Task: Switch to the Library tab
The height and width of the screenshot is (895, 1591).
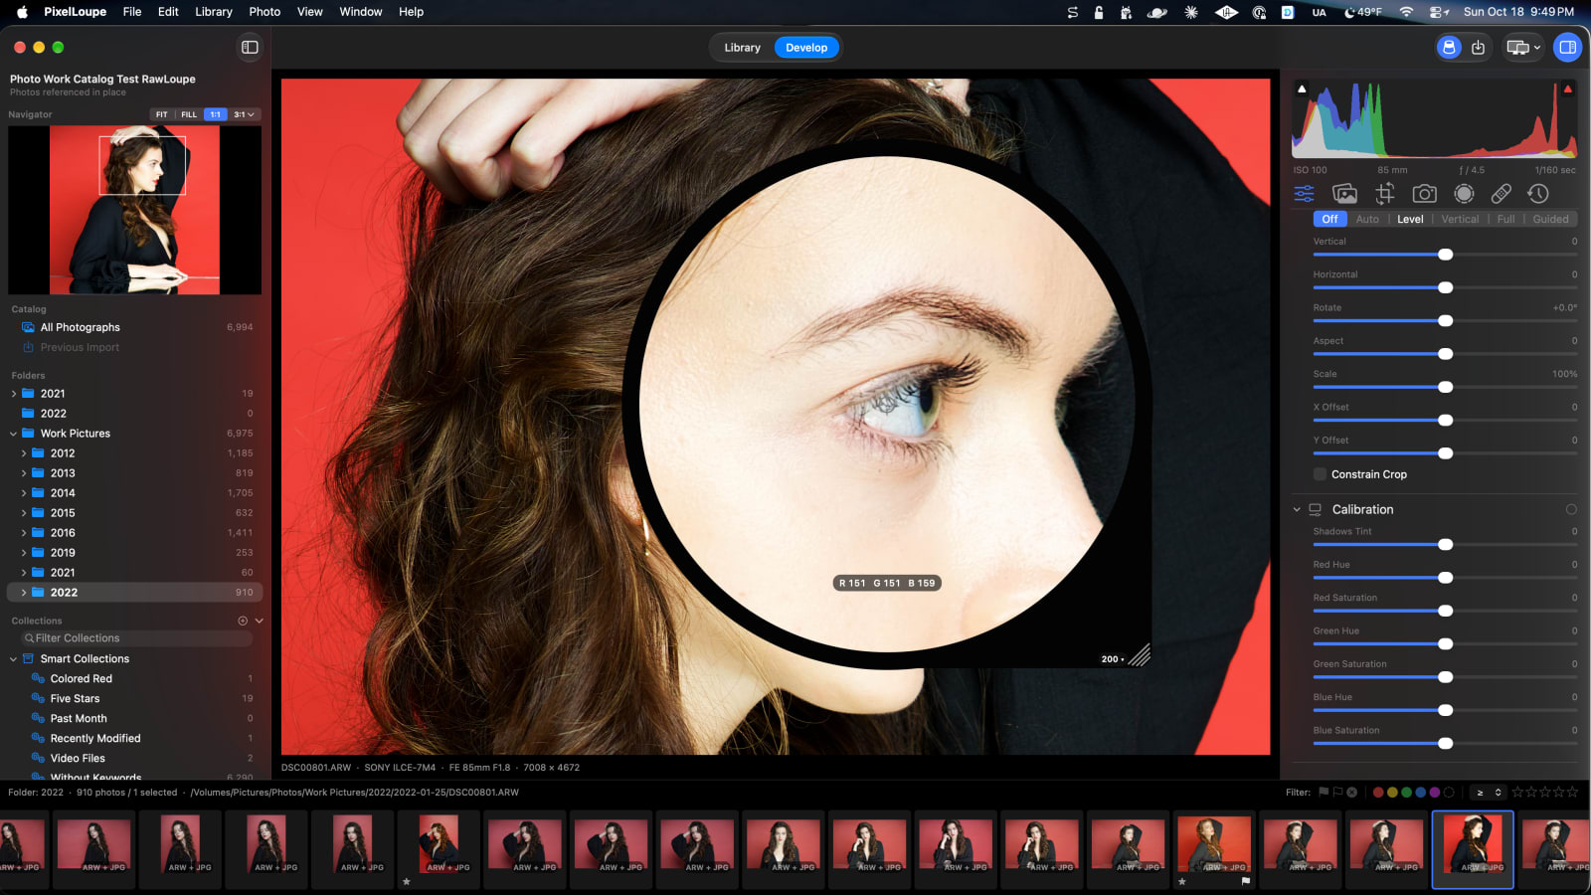Action: 742,48
